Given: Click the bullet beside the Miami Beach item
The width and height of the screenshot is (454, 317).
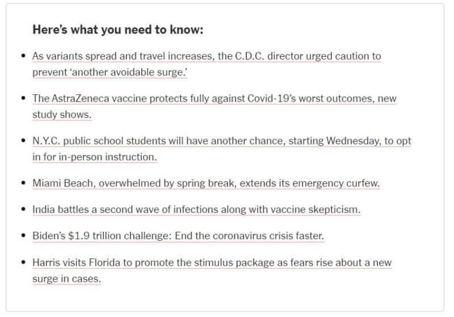Looking at the screenshot, I should (x=23, y=182).
